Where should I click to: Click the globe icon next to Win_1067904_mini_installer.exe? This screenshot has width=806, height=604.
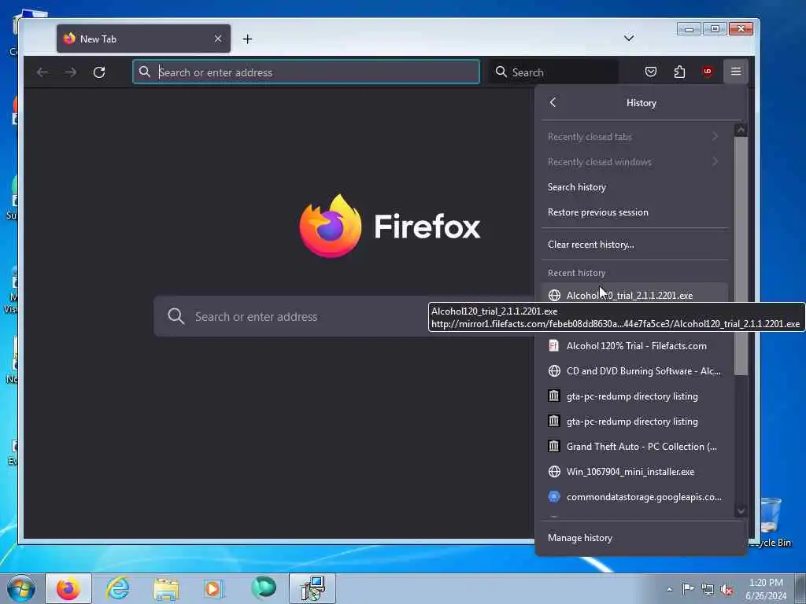tap(553, 472)
